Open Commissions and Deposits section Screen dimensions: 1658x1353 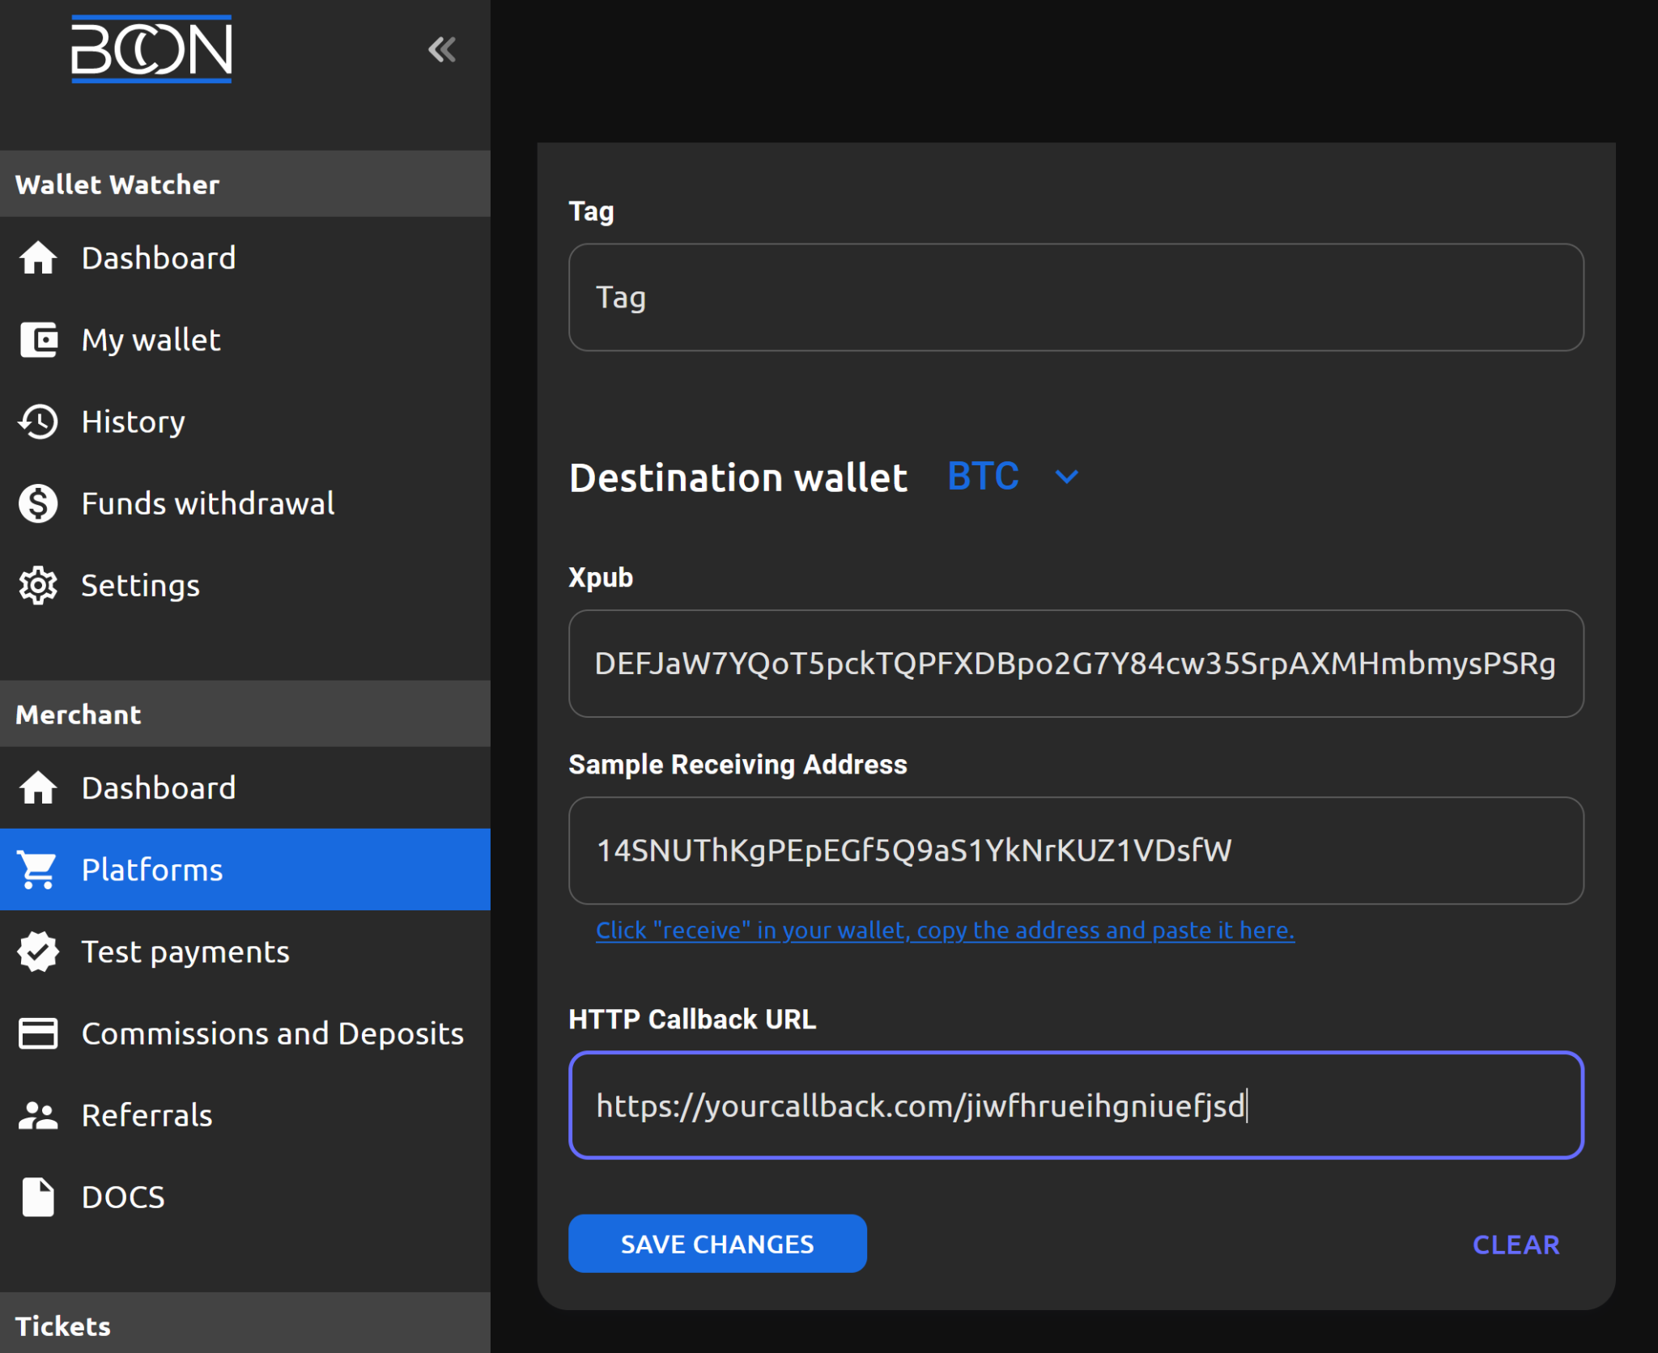pos(245,1033)
